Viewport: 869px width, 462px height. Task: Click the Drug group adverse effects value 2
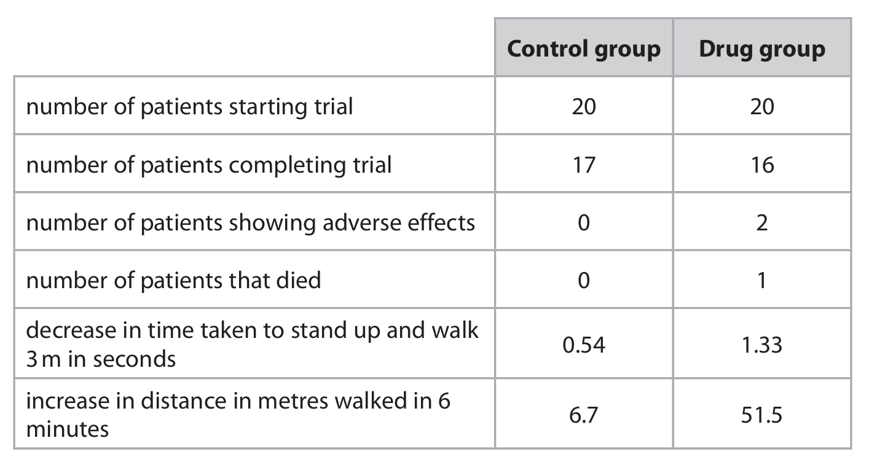[761, 222]
